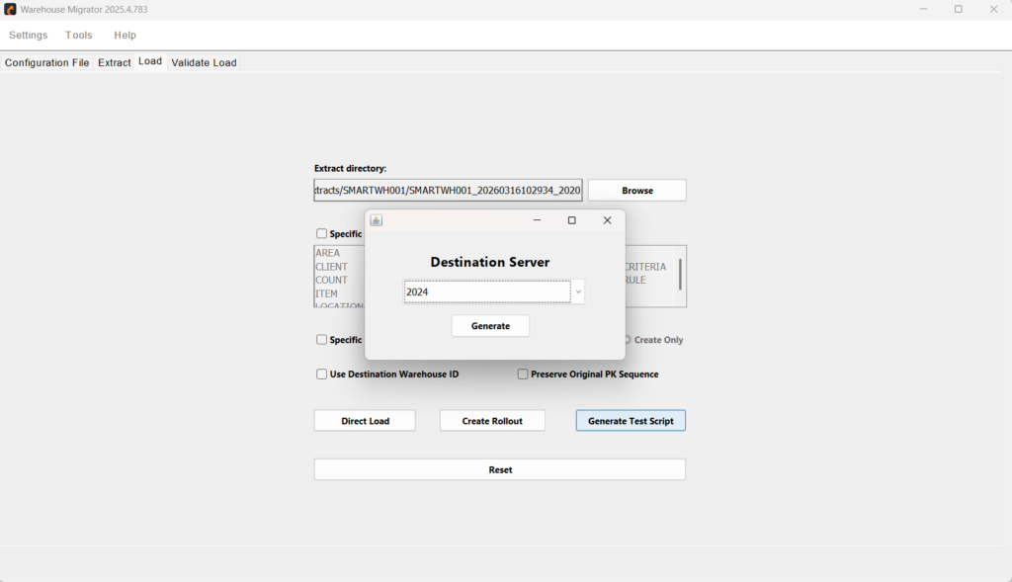Click the Warehouse Migrator app icon in title bar

[10, 9]
